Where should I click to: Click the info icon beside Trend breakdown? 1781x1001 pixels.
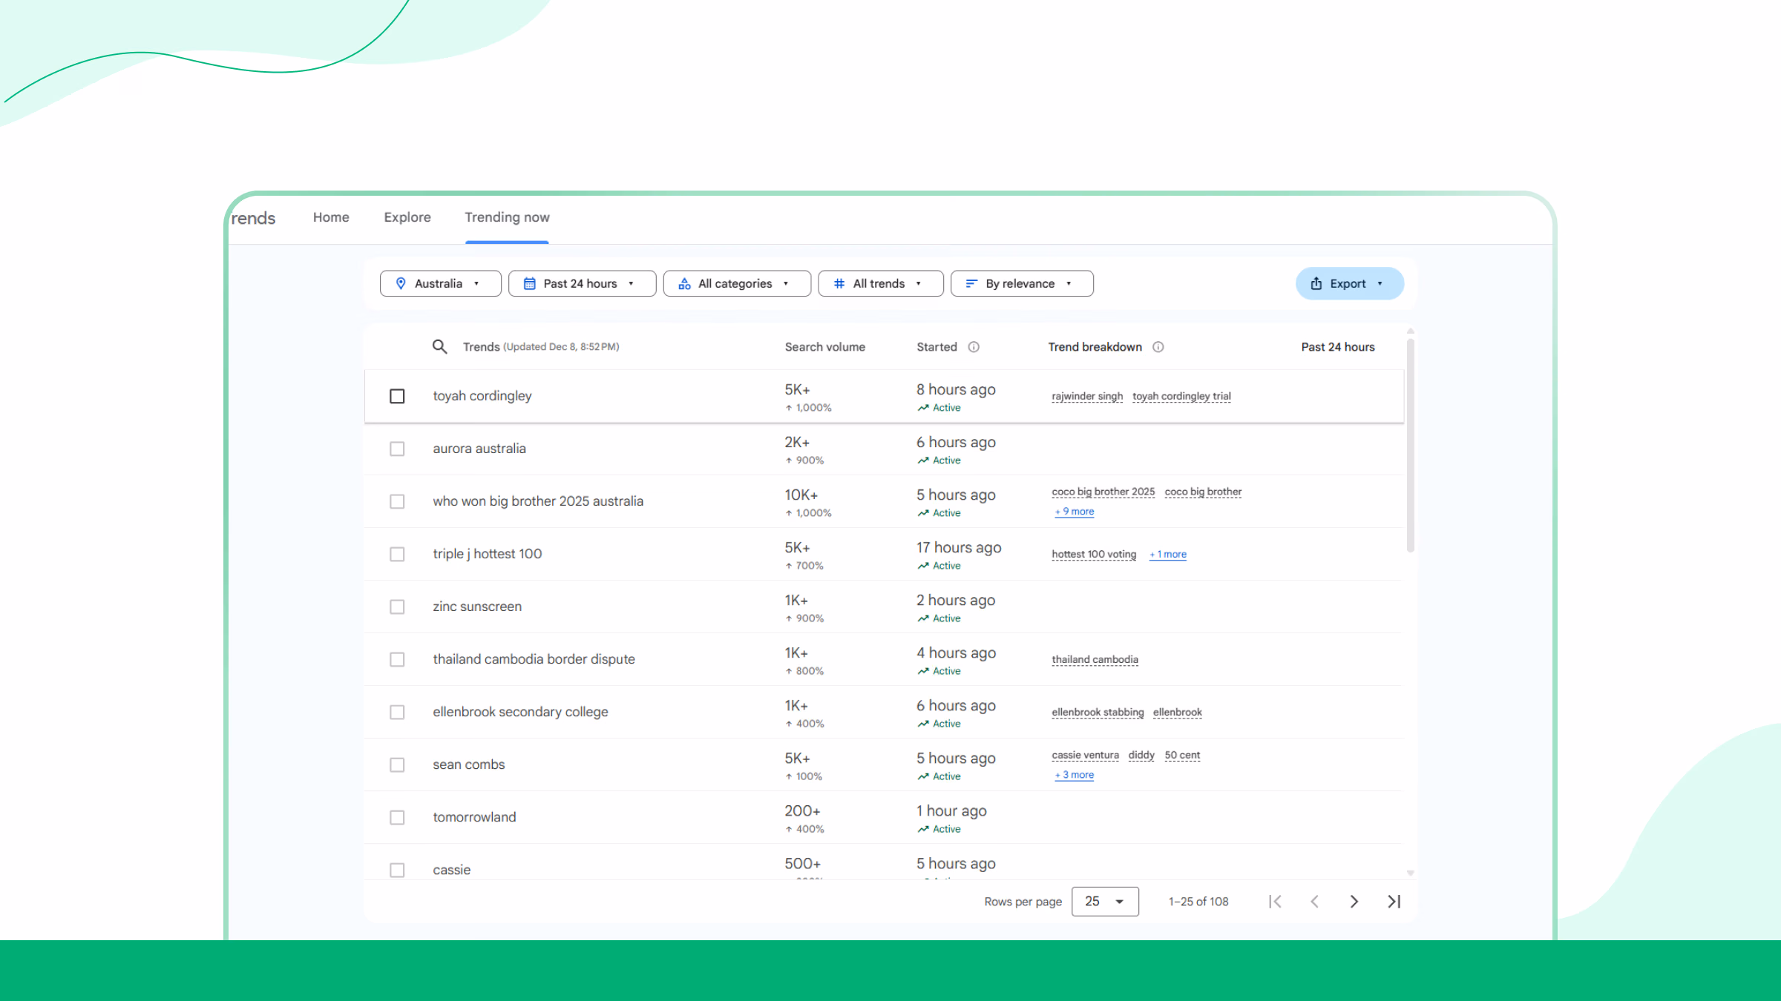[1158, 347]
